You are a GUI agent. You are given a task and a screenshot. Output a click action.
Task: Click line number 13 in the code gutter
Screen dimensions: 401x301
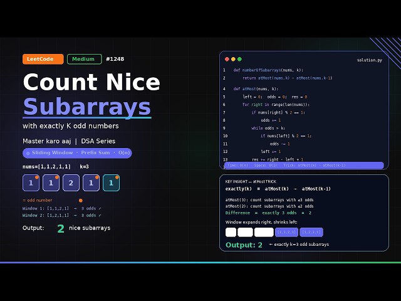[x=225, y=159]
